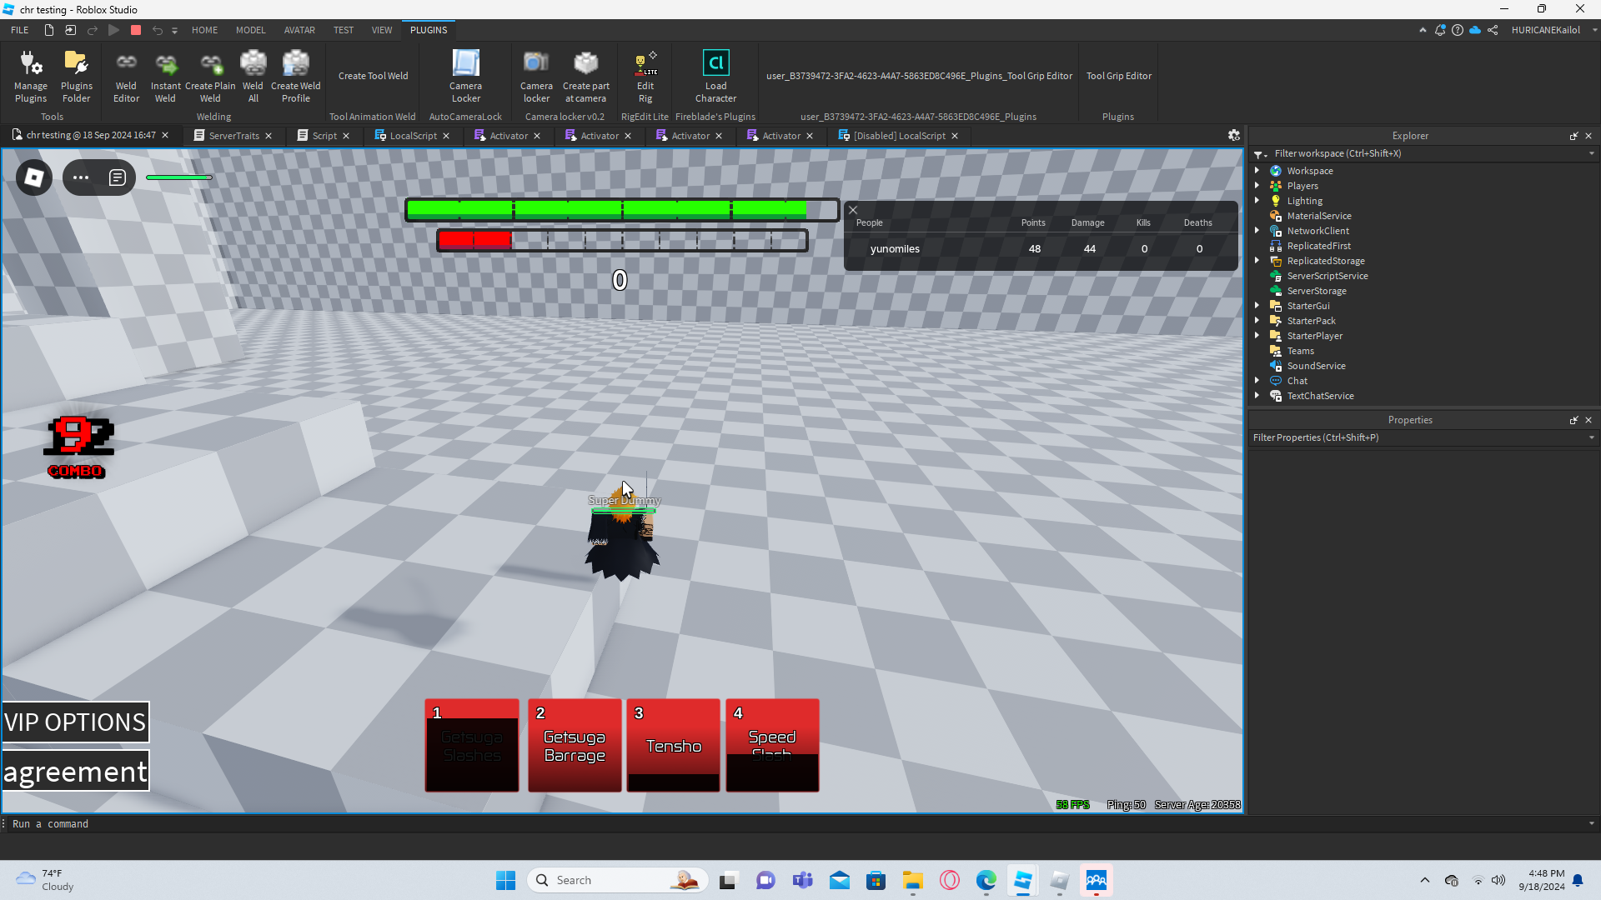Click Create part at camera
This screenshot has height=900, width=1601.
[585, 75]
